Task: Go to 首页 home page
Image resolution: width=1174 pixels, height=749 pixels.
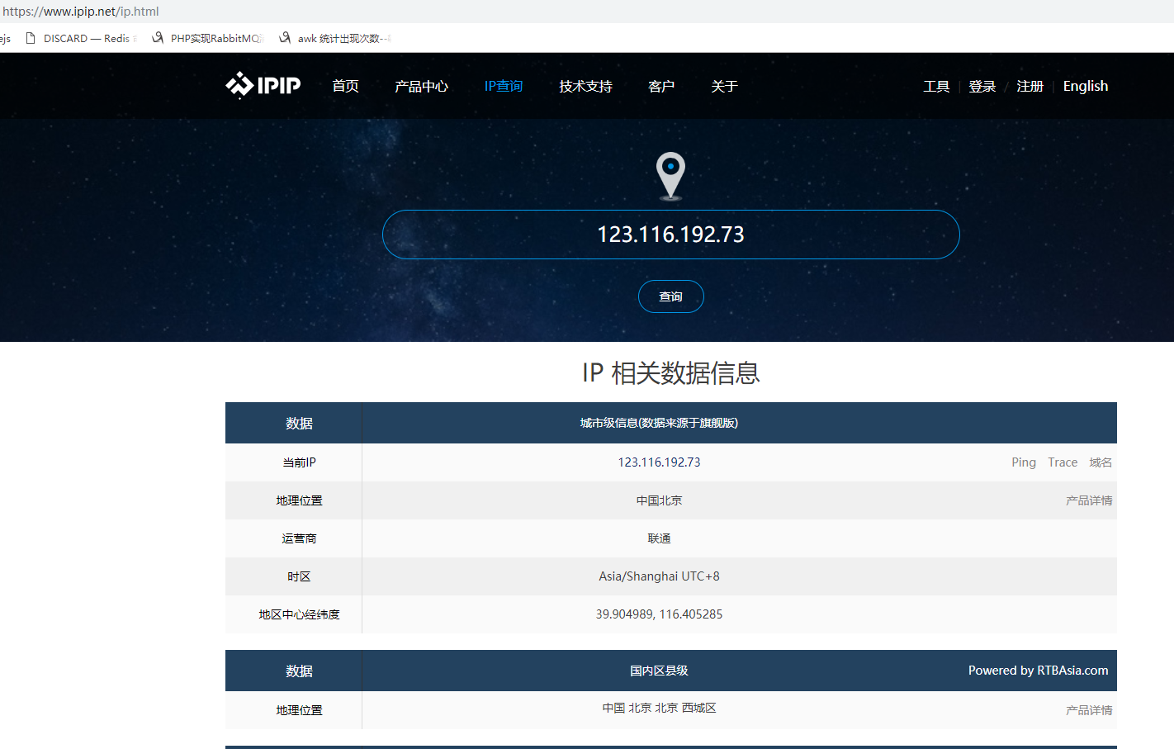Action: pos(345,87)
